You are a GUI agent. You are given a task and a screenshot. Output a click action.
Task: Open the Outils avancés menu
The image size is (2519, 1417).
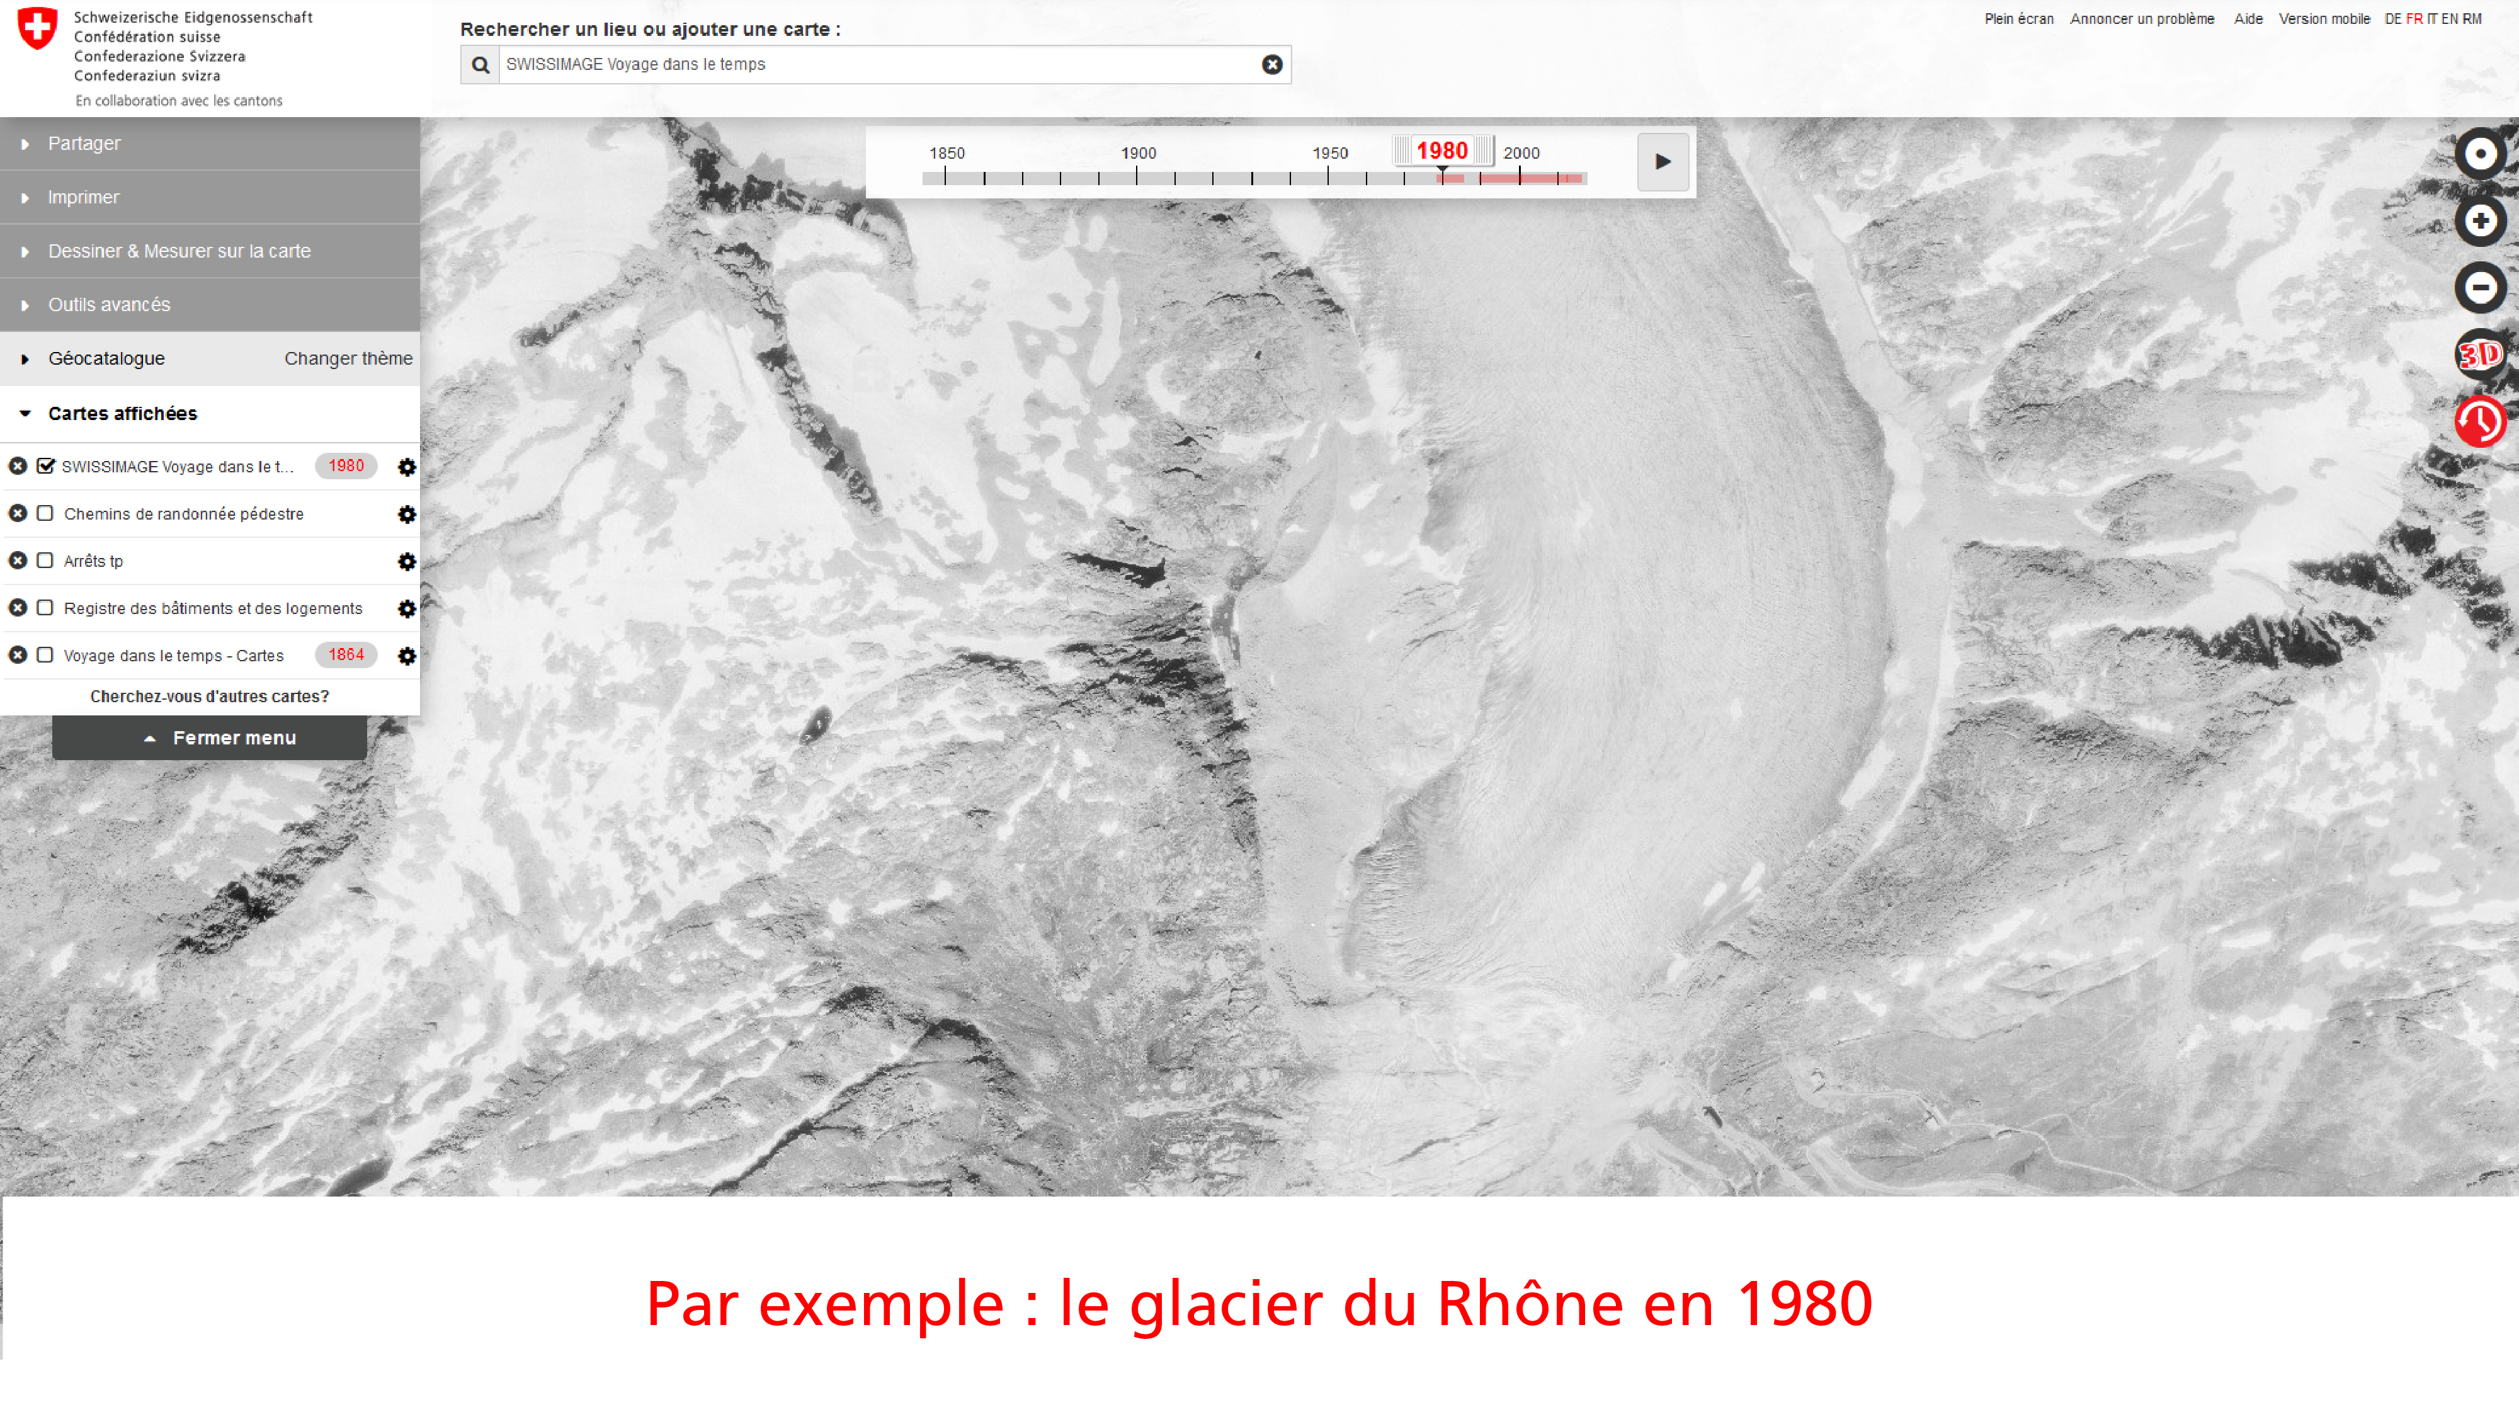click(x=108, y=305)
